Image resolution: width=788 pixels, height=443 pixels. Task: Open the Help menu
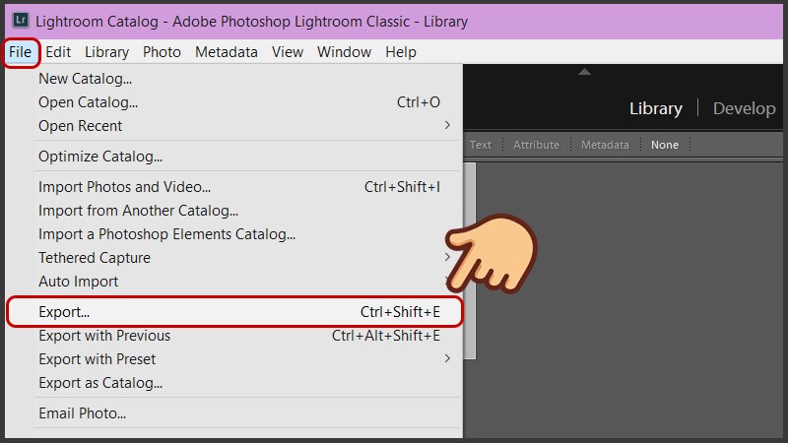click(401, 52)
